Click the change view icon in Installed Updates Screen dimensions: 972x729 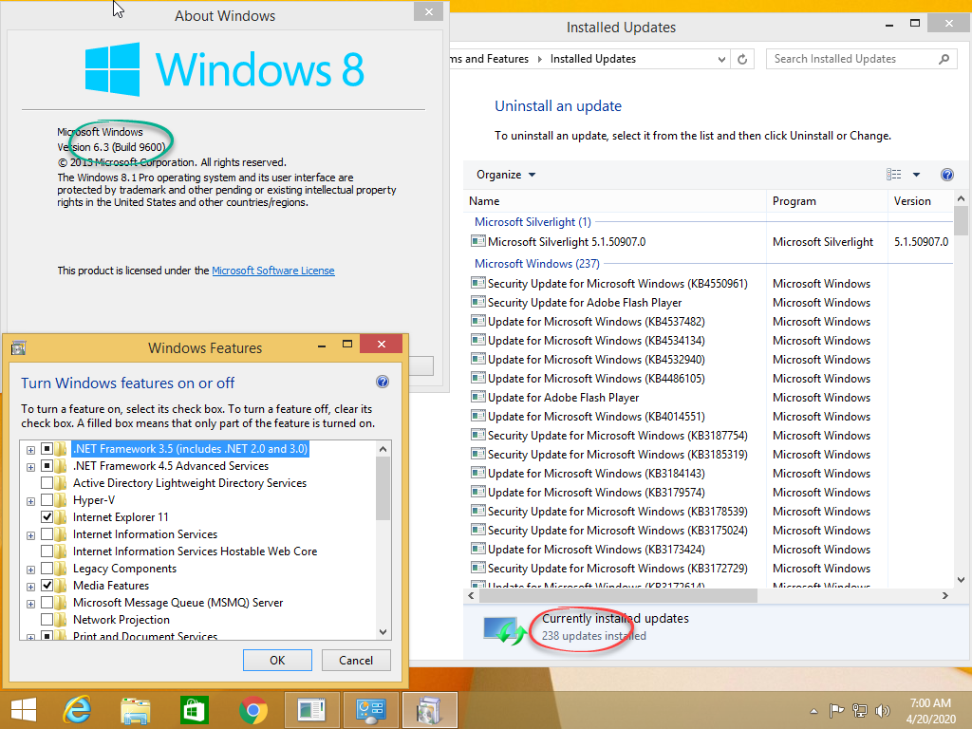893,175
